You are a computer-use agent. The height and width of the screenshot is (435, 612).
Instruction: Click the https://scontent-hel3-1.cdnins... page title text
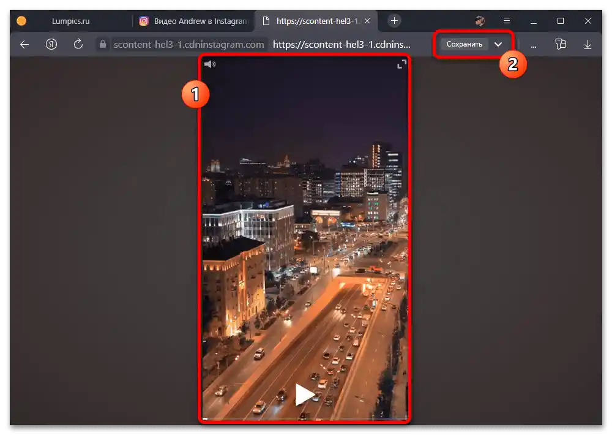click(x=341, y=45)
